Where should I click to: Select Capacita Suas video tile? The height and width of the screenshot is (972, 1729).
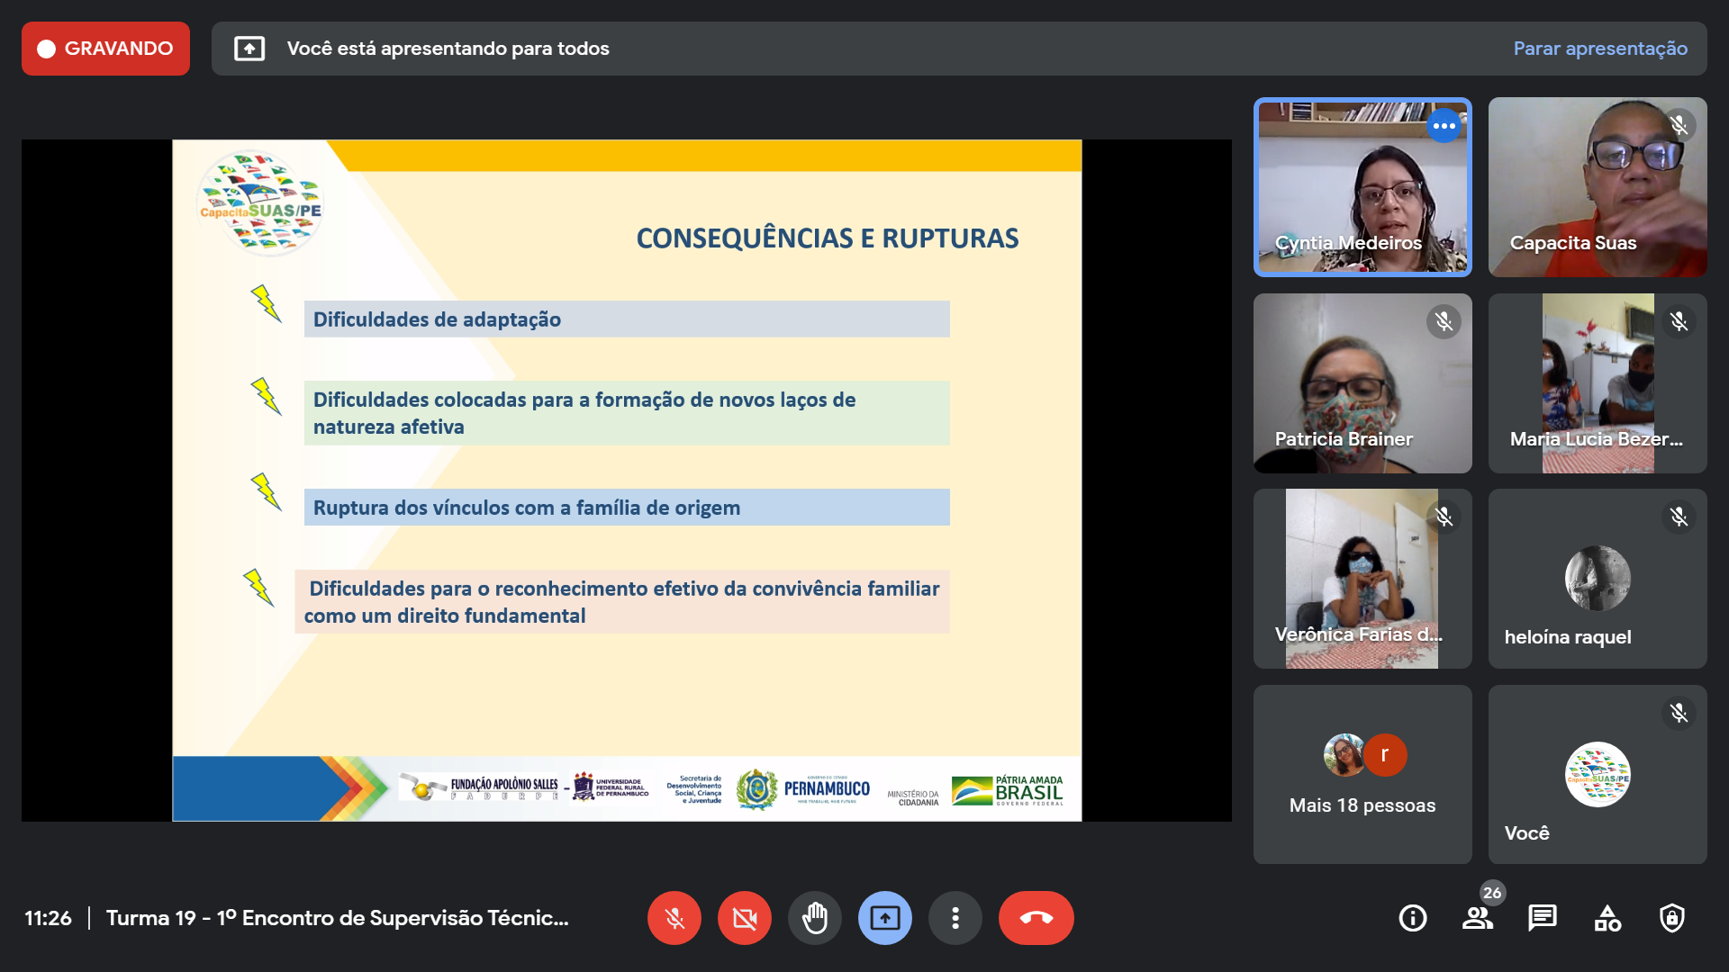[1597, 187]
